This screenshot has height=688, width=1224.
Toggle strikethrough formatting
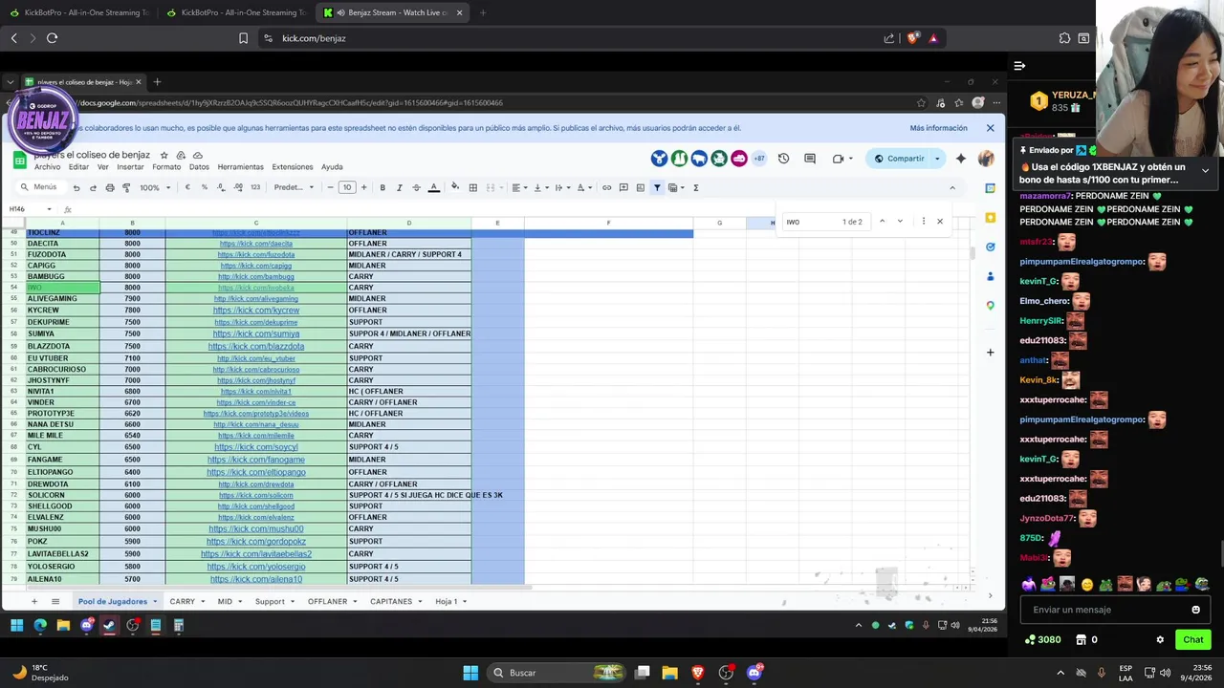(x=416, y=188)
